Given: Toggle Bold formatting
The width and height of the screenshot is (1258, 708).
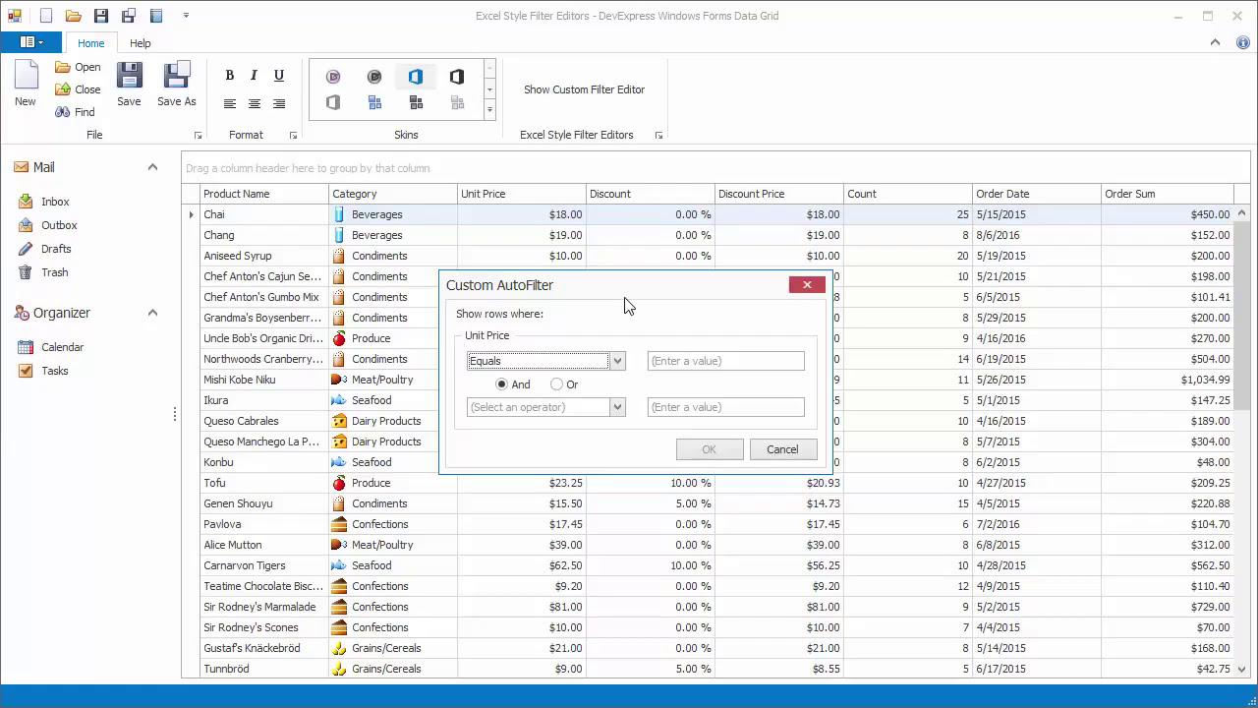Looking at the screenshot, I should point(230,76).
